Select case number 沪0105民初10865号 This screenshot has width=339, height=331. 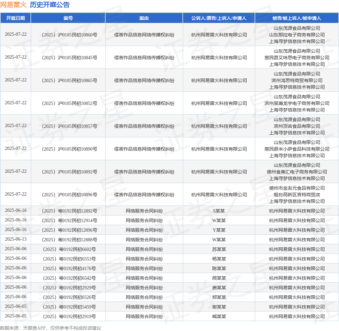[x=70, y=80]
